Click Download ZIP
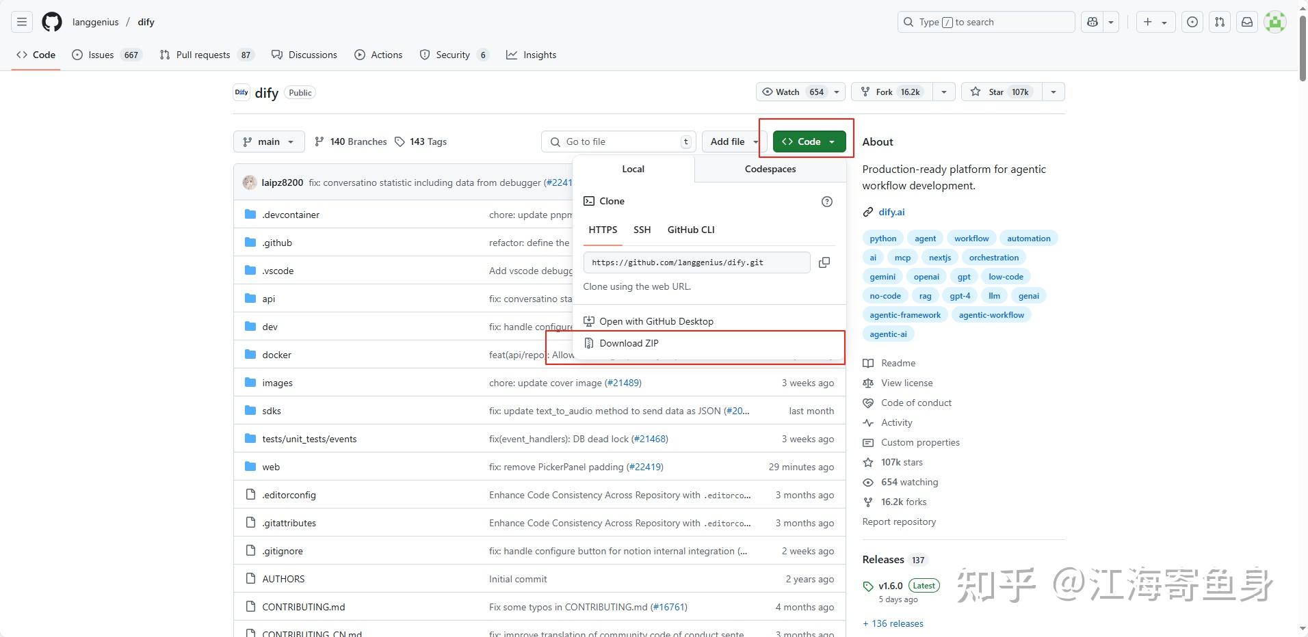The height and width of the screenshot is (637, 1308). pyautogui.click(x=628, y=343)
